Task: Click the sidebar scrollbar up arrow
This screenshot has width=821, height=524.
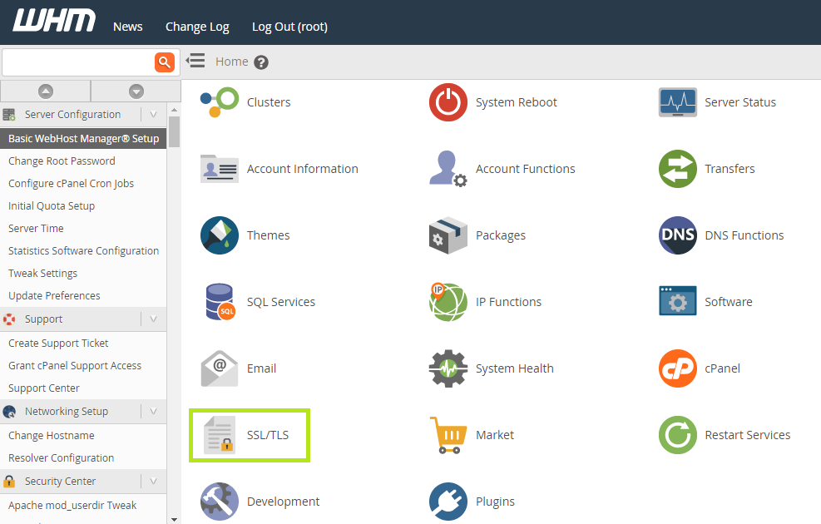Action: coord(175,110)
